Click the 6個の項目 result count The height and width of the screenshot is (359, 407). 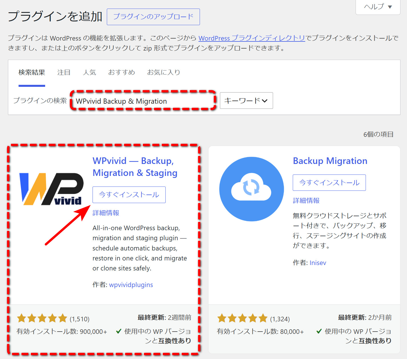[x=378, y=135]
